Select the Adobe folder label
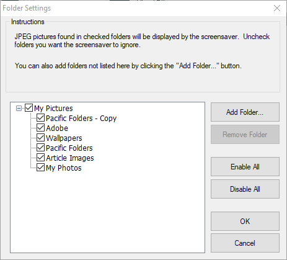This screenshot has height=260, width=287. [x=57, y=128]
